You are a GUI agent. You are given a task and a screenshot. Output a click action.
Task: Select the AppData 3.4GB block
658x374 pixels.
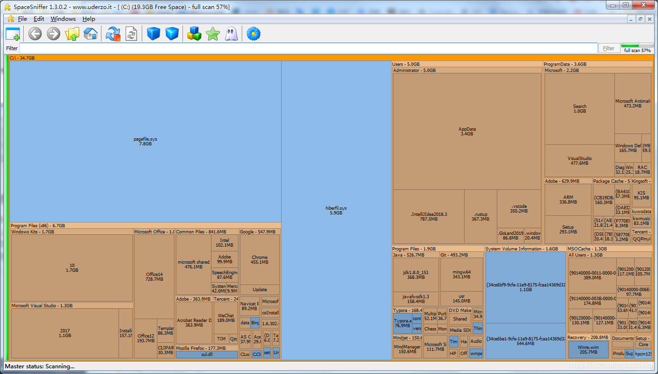point(467,131)
